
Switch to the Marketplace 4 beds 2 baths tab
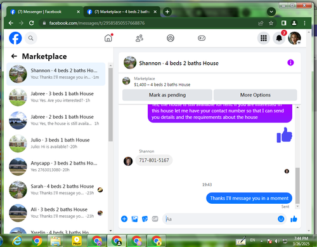[122, 12]
